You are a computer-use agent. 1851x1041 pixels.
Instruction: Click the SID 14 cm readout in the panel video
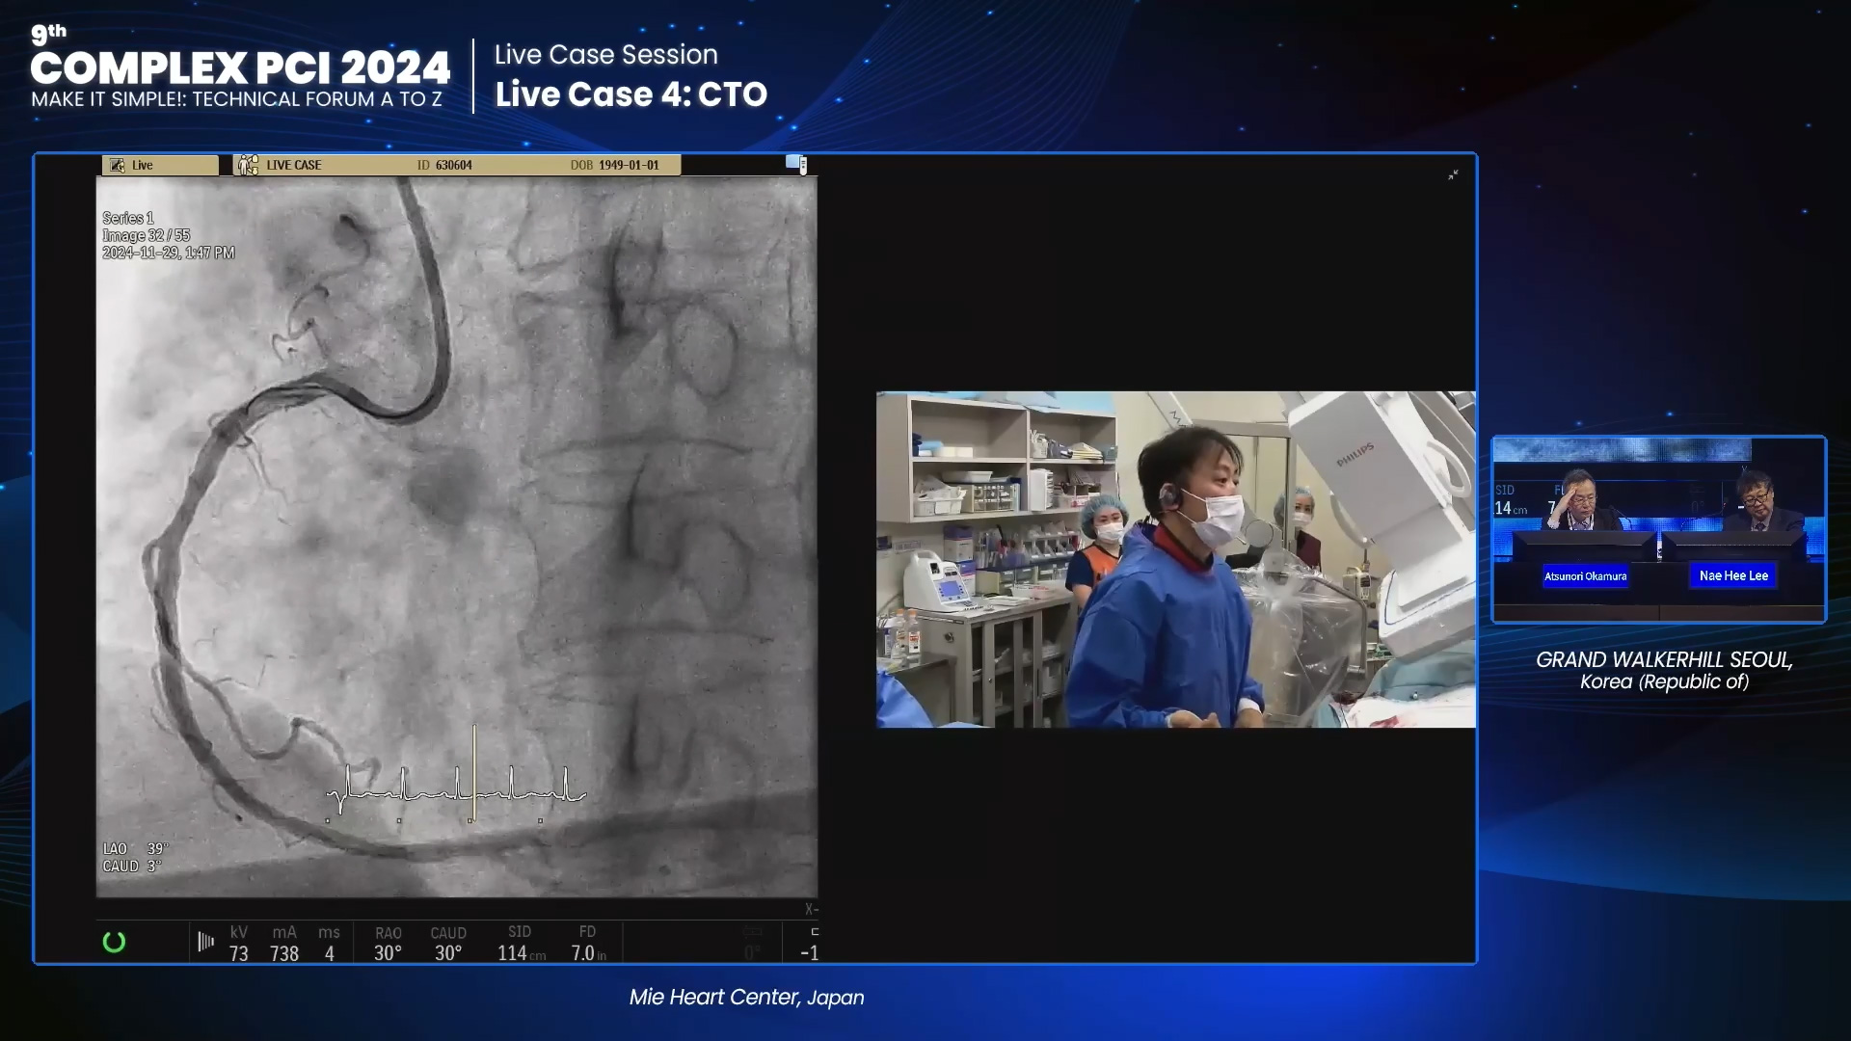[1511, 500]
